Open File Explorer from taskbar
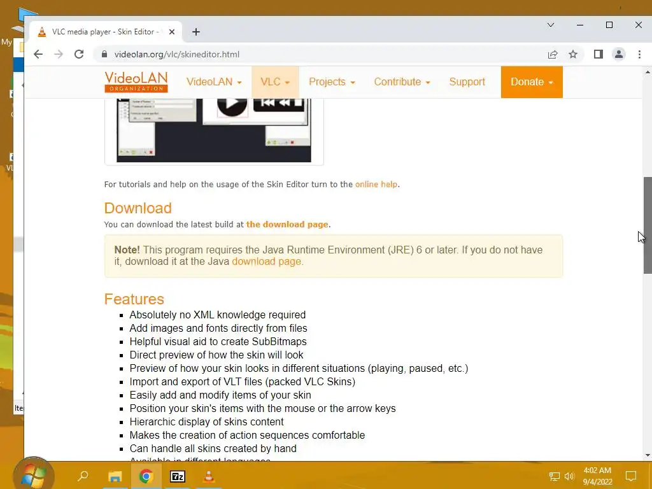 [x=115, y=476]
